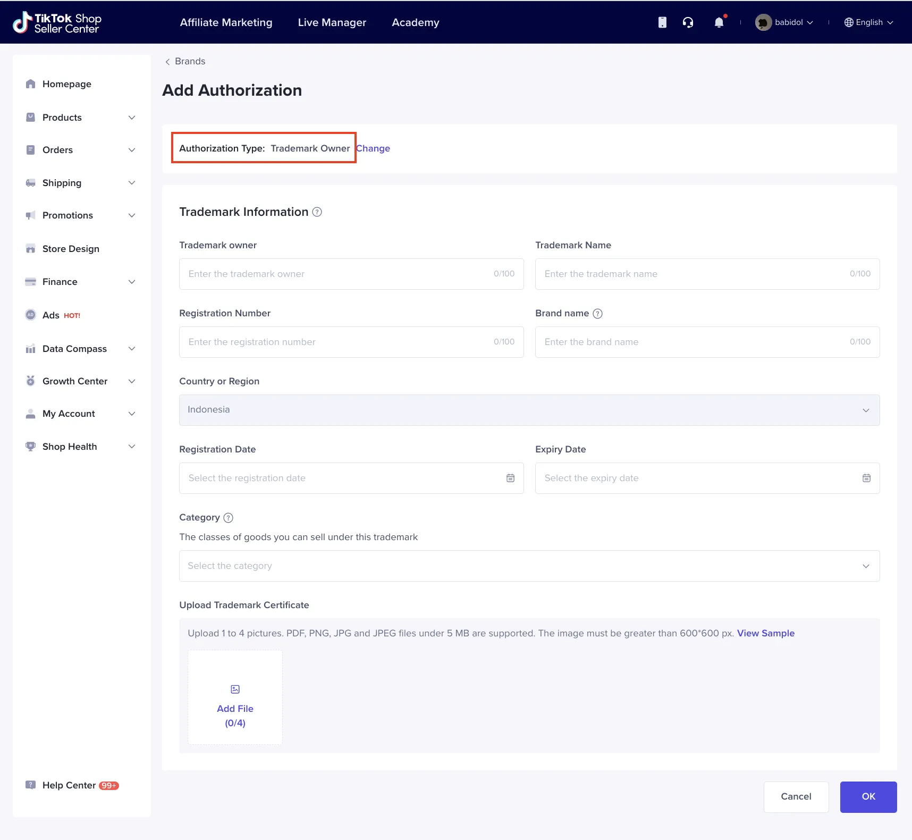912x840 pixels.
Task: Expand the Finance sidebar section
Action: click(x=81, y=282)
